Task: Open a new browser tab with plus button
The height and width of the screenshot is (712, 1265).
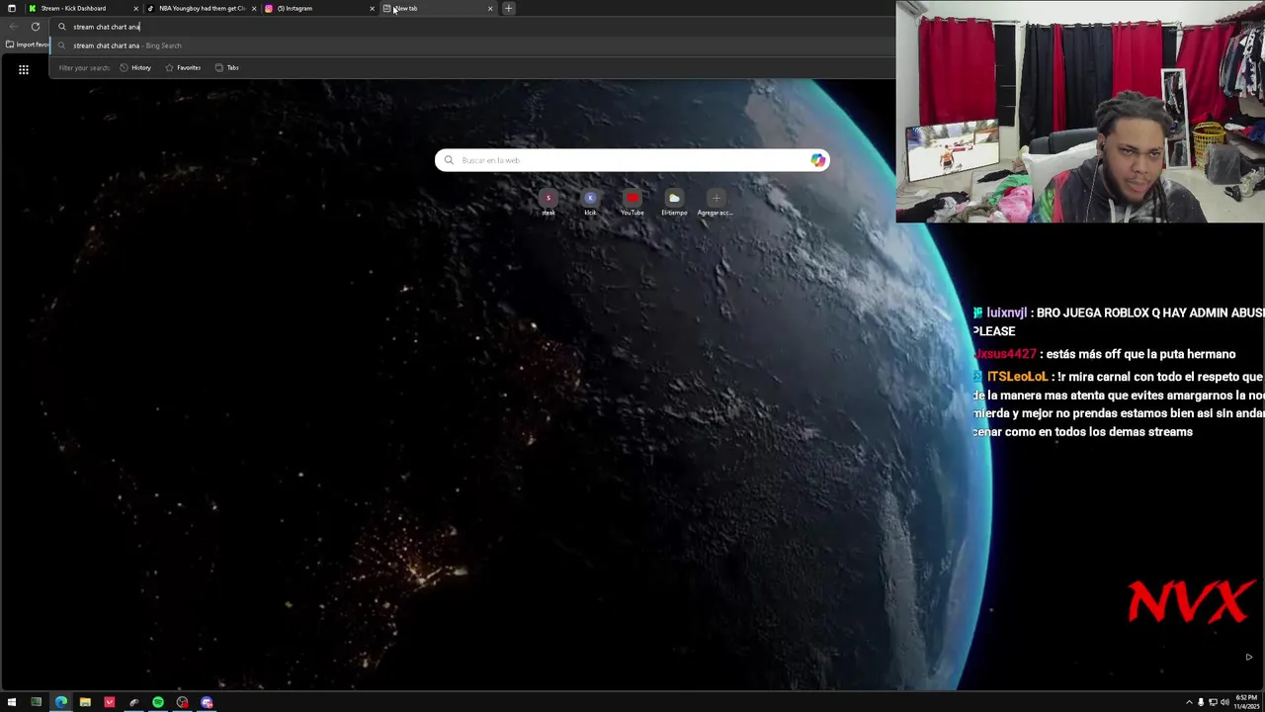Action: click(508, 8)
